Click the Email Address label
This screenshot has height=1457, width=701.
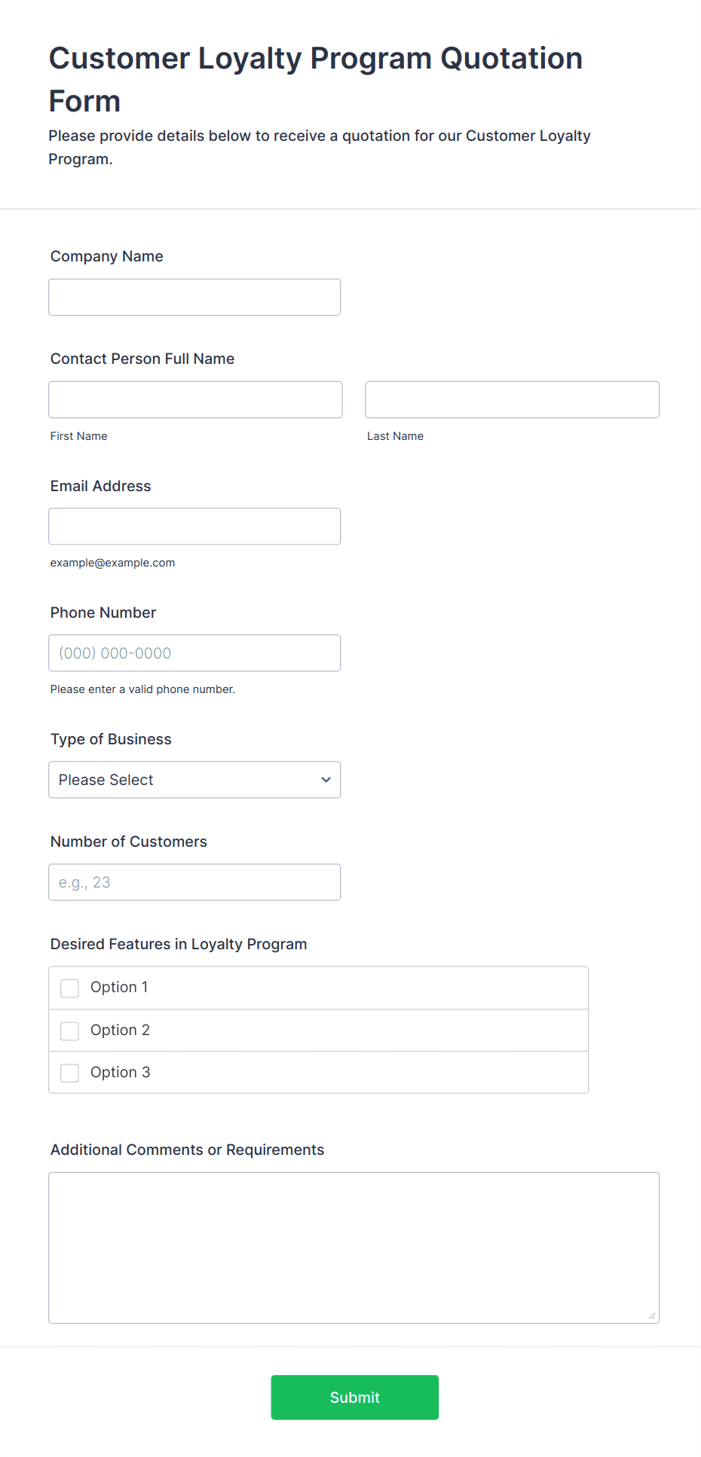coord(101,486)
